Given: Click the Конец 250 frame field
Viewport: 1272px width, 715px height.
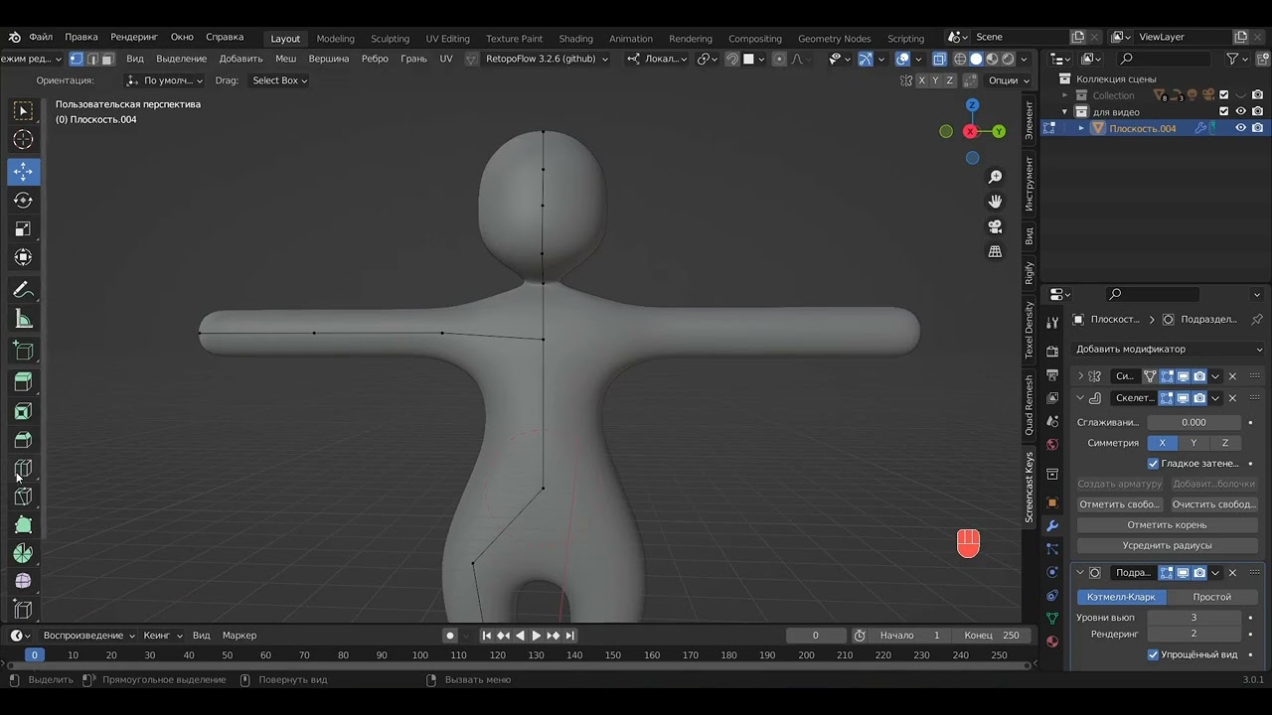Looking at the screenshot, I should coord(991,636).
